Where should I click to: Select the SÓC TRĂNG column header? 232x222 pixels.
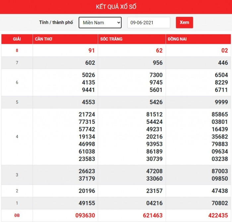[111, 39]
